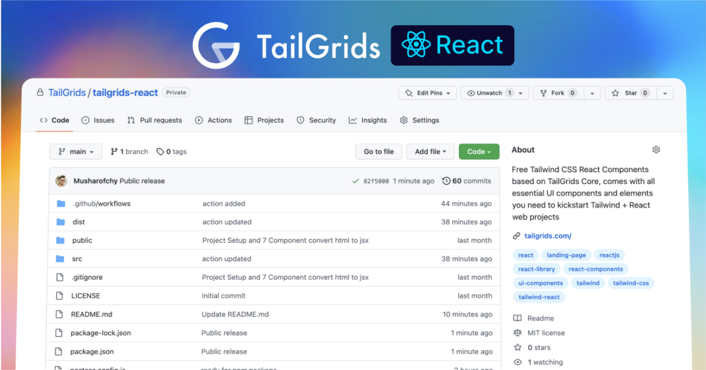Open the main branch dropdown
706x370 pixels.
click(75, 151)
